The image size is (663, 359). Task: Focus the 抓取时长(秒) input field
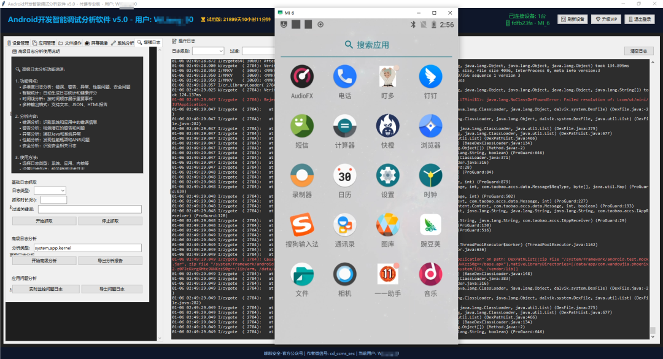click(x=53, y=200)
